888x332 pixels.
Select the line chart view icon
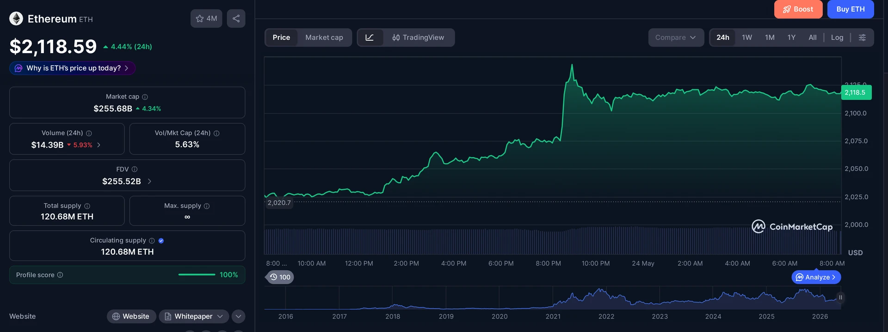[x=370, y=37]
